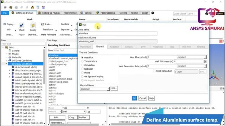This screenshot has height=126, width=225.
Task: Open Help from the Wall dialog
Action: [152, 98]
